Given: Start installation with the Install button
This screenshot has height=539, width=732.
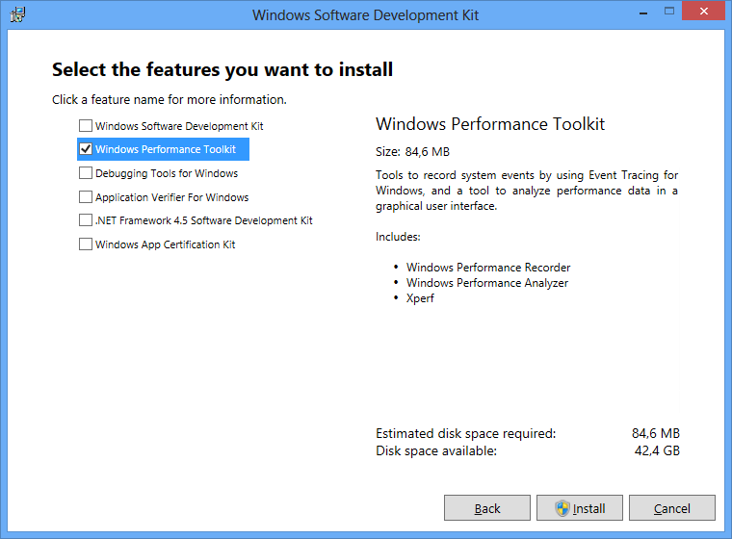Looking at the screenshot, I should point(580,508).
